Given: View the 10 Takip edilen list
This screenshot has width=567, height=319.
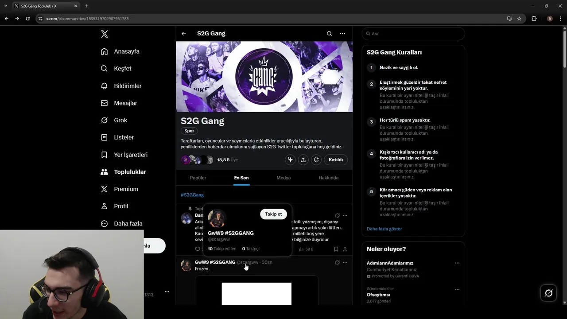Looking at the screenshot, I should 222,249.
